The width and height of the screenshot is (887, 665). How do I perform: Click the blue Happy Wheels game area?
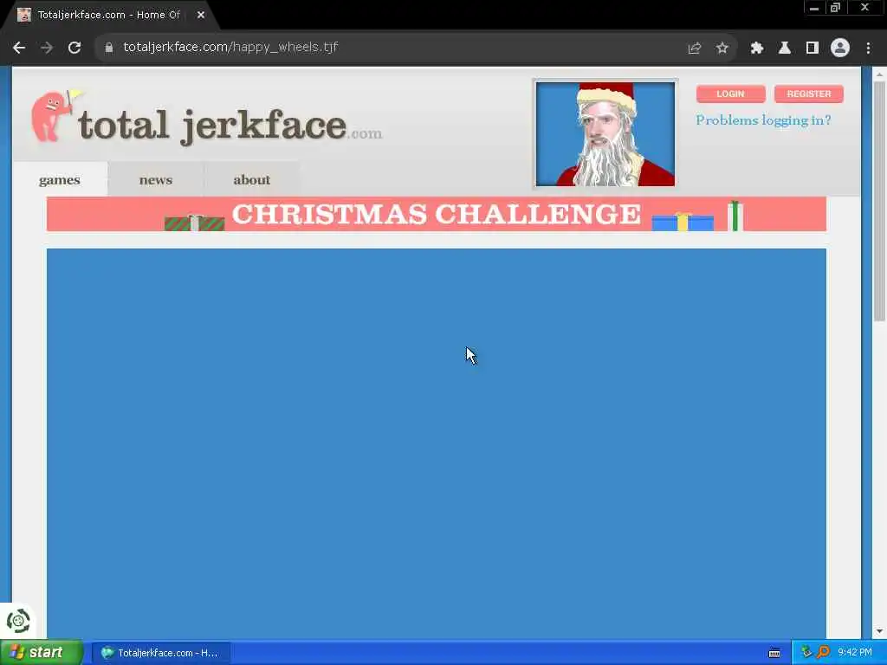tap(437, 443)
